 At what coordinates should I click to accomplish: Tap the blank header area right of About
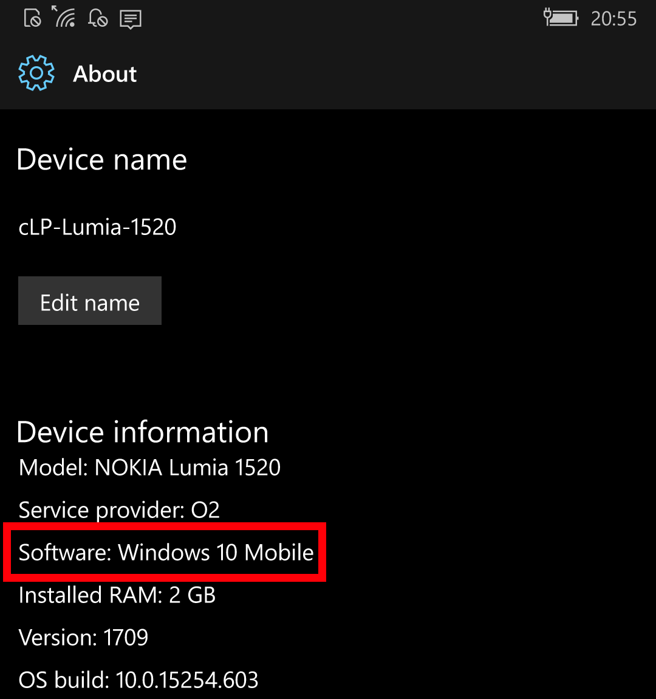395,74
